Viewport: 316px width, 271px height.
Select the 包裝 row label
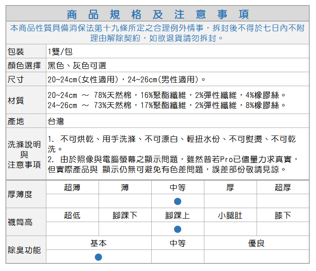point(16,51)
